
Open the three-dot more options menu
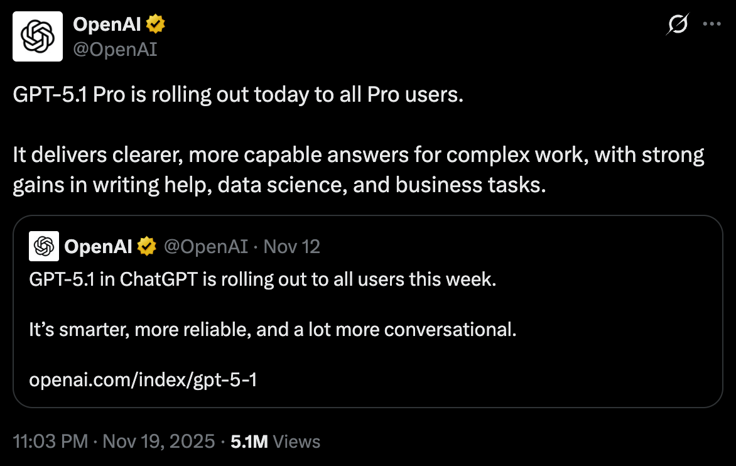coord(712,24)
